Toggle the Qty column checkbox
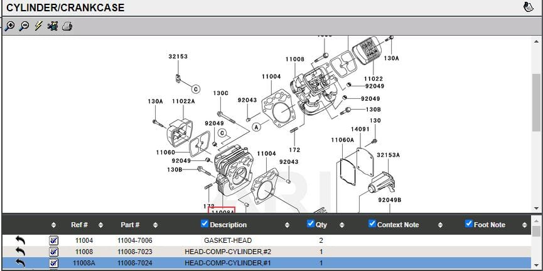This screenshot has width=543, height=271. [x=311, y=224]
